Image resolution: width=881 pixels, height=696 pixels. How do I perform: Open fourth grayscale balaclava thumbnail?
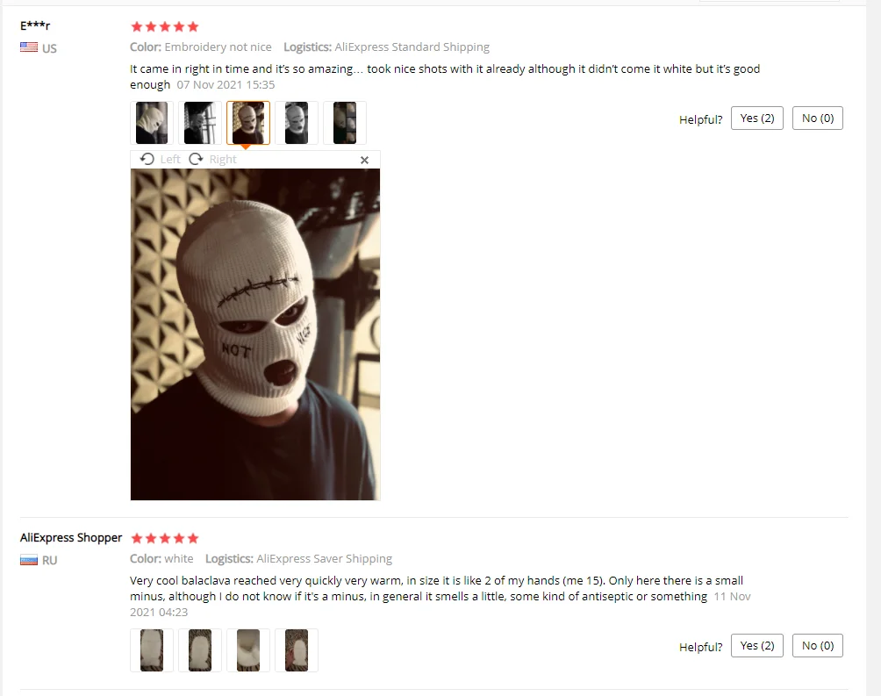click(297, 123)
